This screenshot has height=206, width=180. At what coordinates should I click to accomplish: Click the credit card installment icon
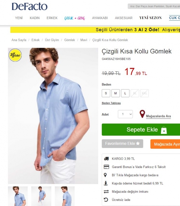106,167
